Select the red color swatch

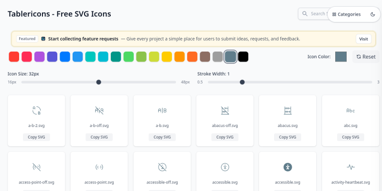14,57
